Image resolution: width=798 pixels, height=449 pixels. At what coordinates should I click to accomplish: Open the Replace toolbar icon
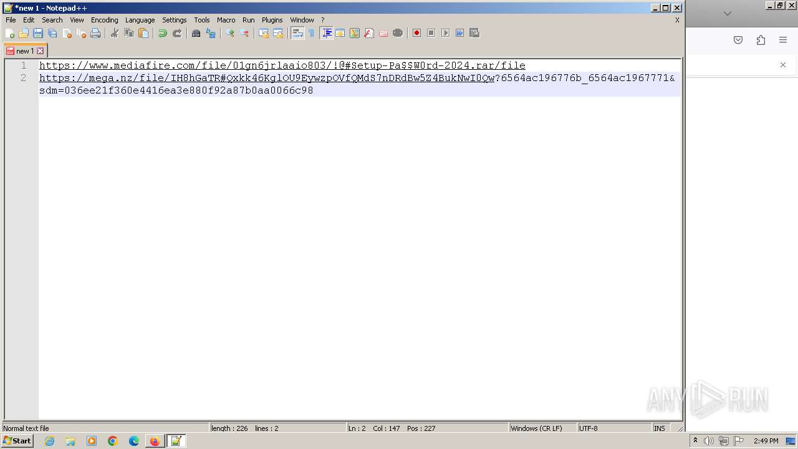[211, 33]
